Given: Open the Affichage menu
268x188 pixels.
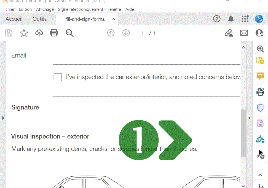Looking at the screenshot, I should [x=45, y=9].
